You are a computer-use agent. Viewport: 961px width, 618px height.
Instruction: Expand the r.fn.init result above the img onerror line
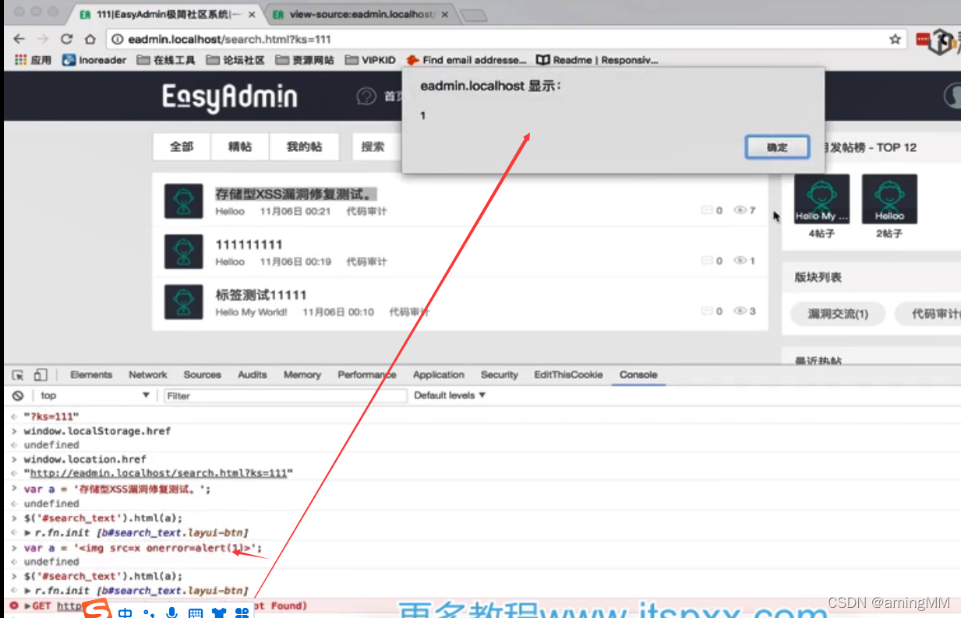(28, 533)
